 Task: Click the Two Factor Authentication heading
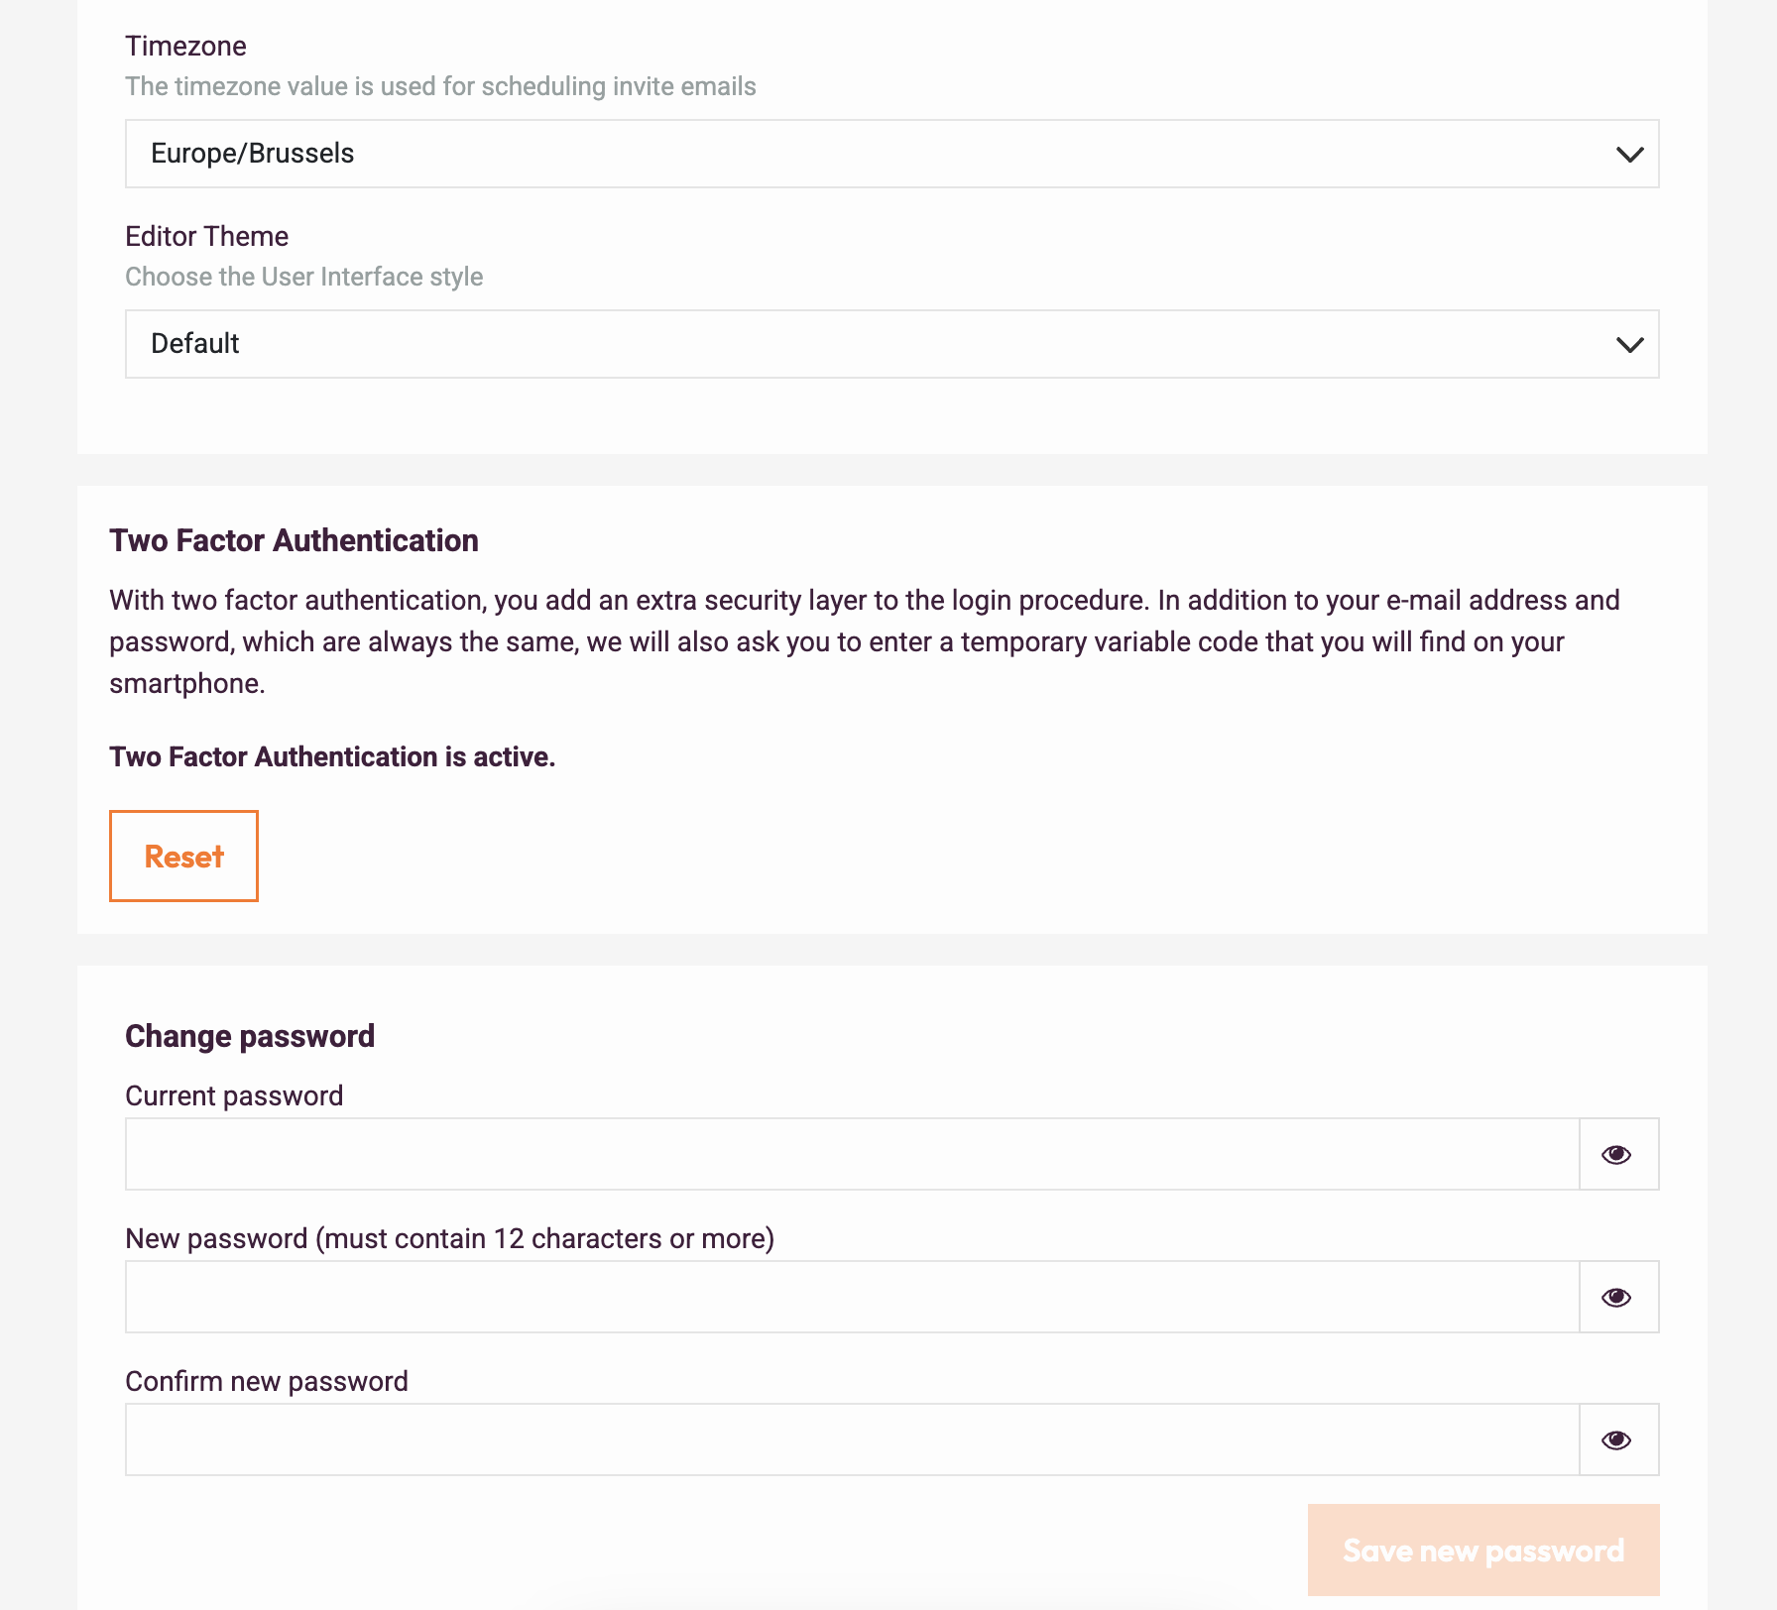tap(294, 540)
